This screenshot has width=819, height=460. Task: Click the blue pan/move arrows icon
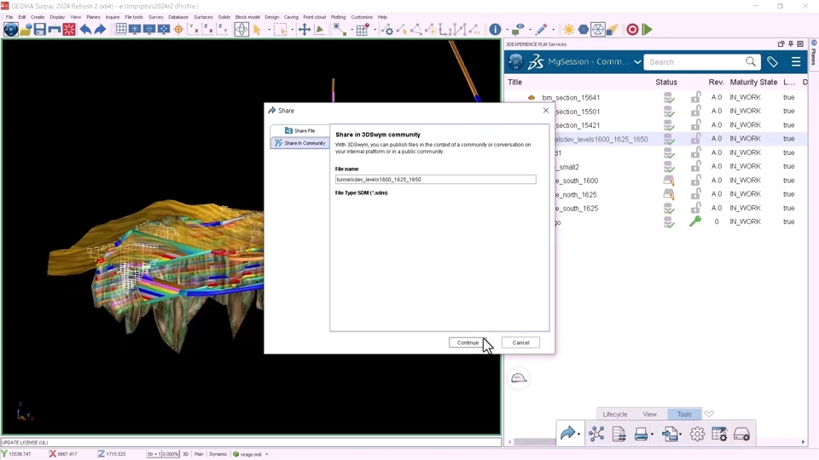tap(304, 29)
